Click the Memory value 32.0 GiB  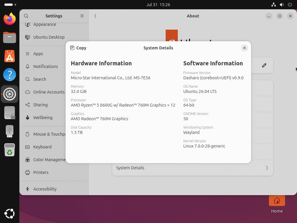tap(79, 91)
